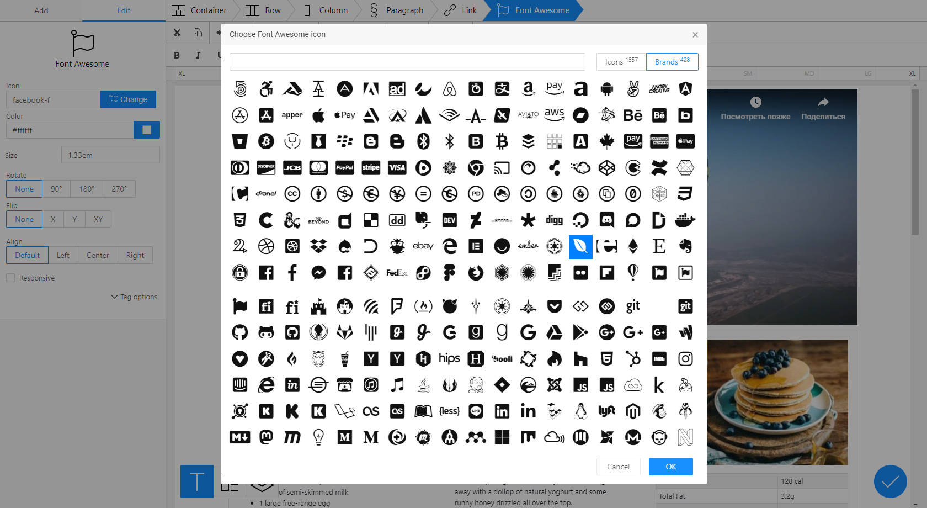The image size is (927, 508).
Task: Select the Apple logo icon
Action: click(318, 115)
